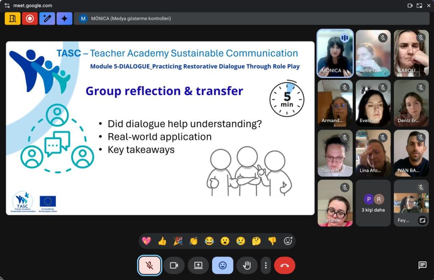Click the red recording indicator icon
The width and height of the screenshot is (434, 280).
pos(30,19)
